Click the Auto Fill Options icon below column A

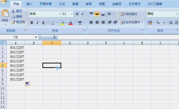click(28, 84)
